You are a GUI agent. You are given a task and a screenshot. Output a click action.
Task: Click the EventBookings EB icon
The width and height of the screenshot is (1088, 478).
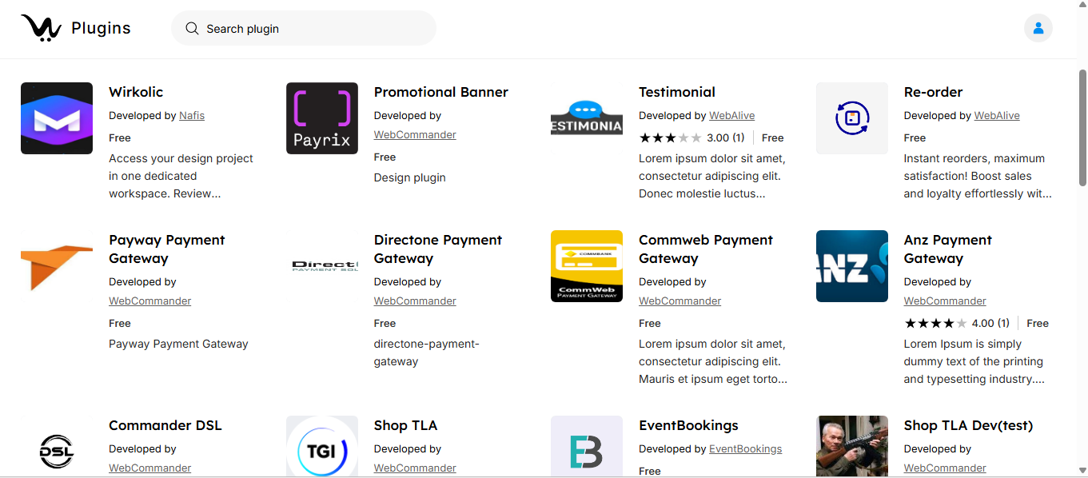pyautogui.click(x=587, y=448)
